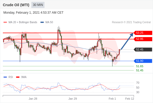Click the Research © 2021 Trading Central credit

click(131, 22)
